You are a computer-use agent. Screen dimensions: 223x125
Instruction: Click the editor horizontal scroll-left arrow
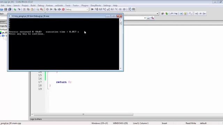point(32,114)
